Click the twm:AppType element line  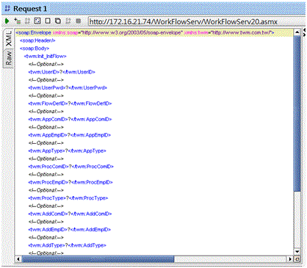coord(67,151)
